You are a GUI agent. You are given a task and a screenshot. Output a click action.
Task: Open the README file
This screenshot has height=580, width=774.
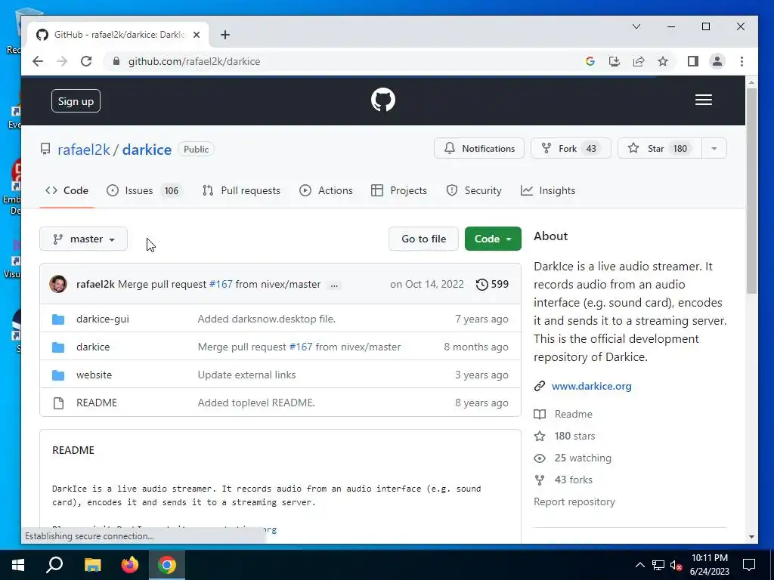point(97,403)
